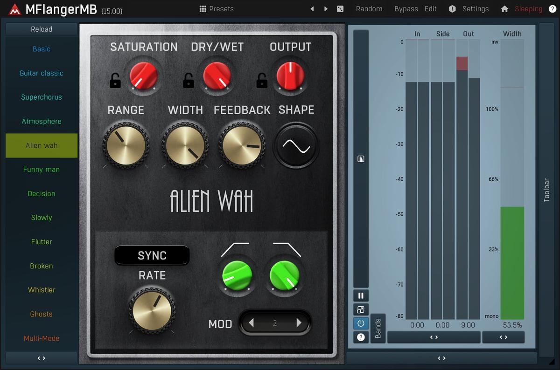Toggle the meter power button icon
Screen dimensions: 560x370
point(361,323)
